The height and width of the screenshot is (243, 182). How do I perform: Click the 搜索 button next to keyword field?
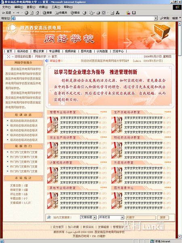(x=163, y=217)
